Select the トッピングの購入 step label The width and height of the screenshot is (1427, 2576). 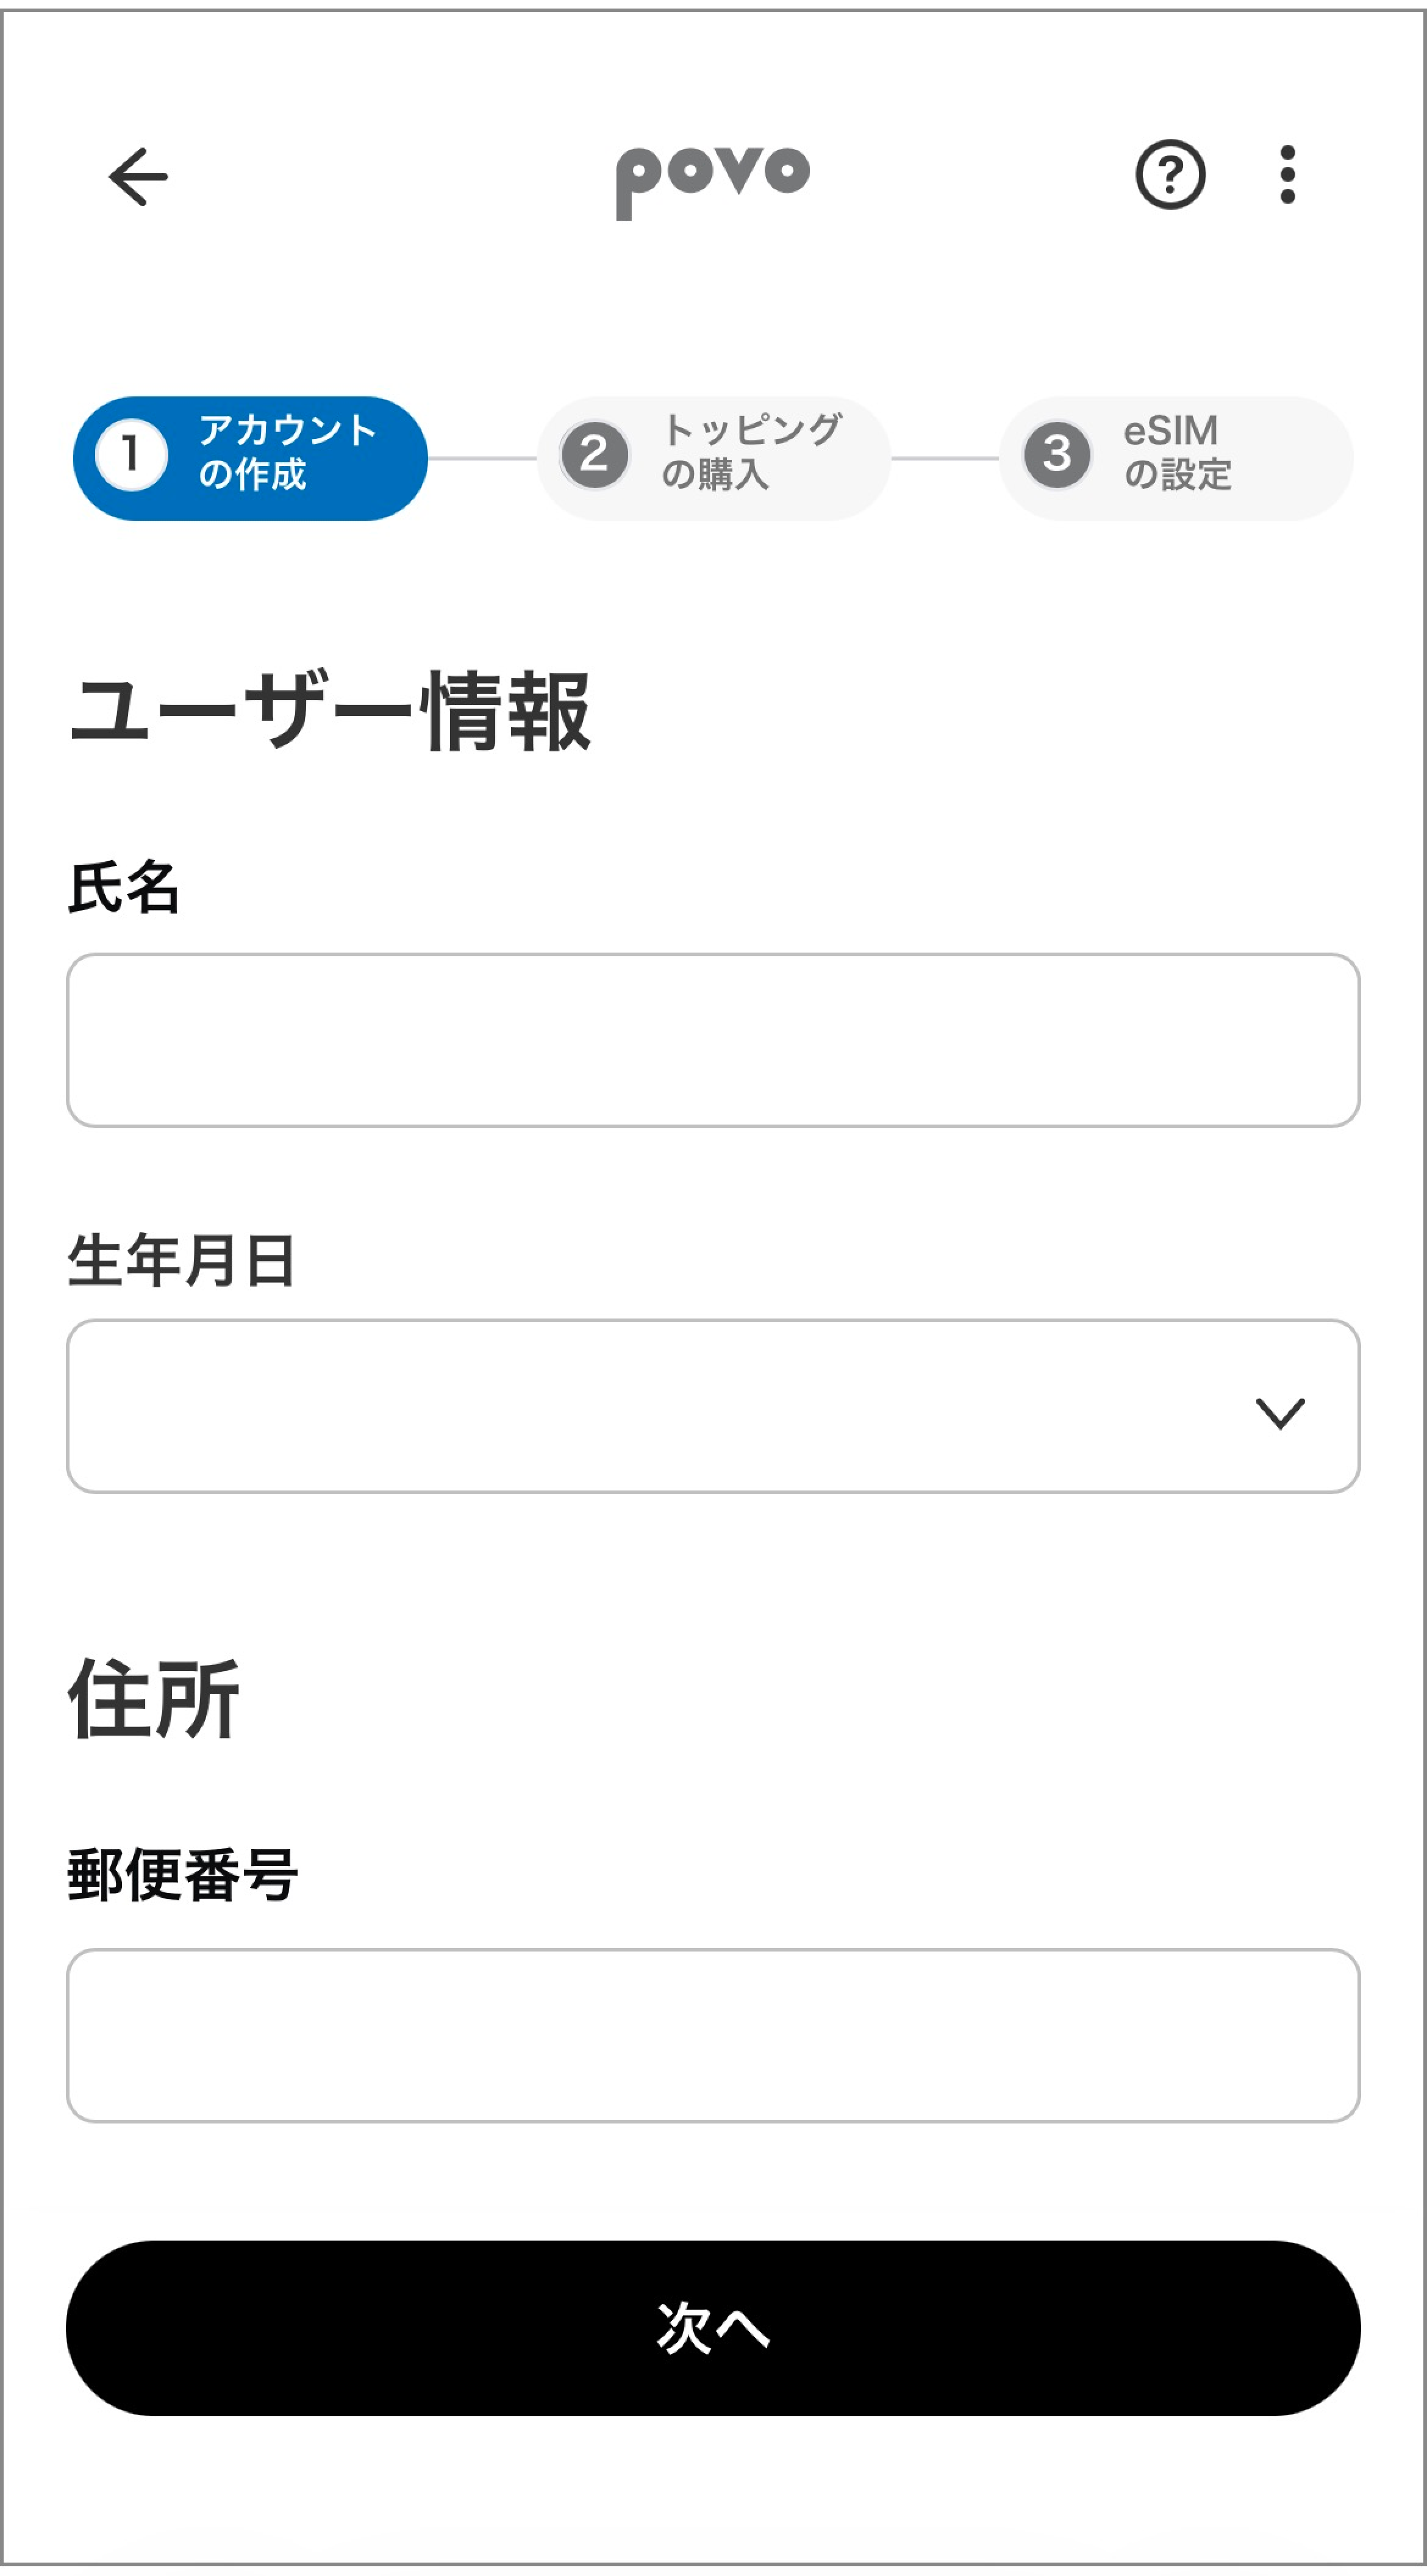[x=751, y=452]
